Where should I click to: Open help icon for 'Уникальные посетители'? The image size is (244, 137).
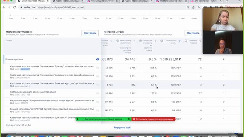click(x=118, y=41)
